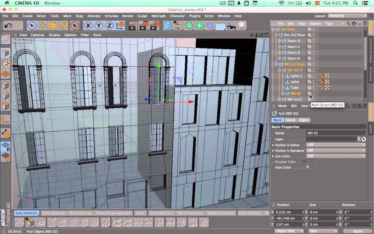Switch to Texture mode checkered cube icon

click(6, 63)
